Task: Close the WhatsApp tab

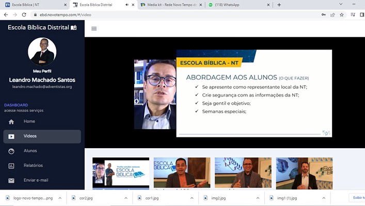Action: point(268,5)
